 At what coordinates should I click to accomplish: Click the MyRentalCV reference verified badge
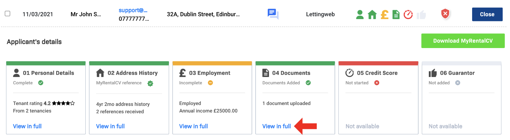150,83
